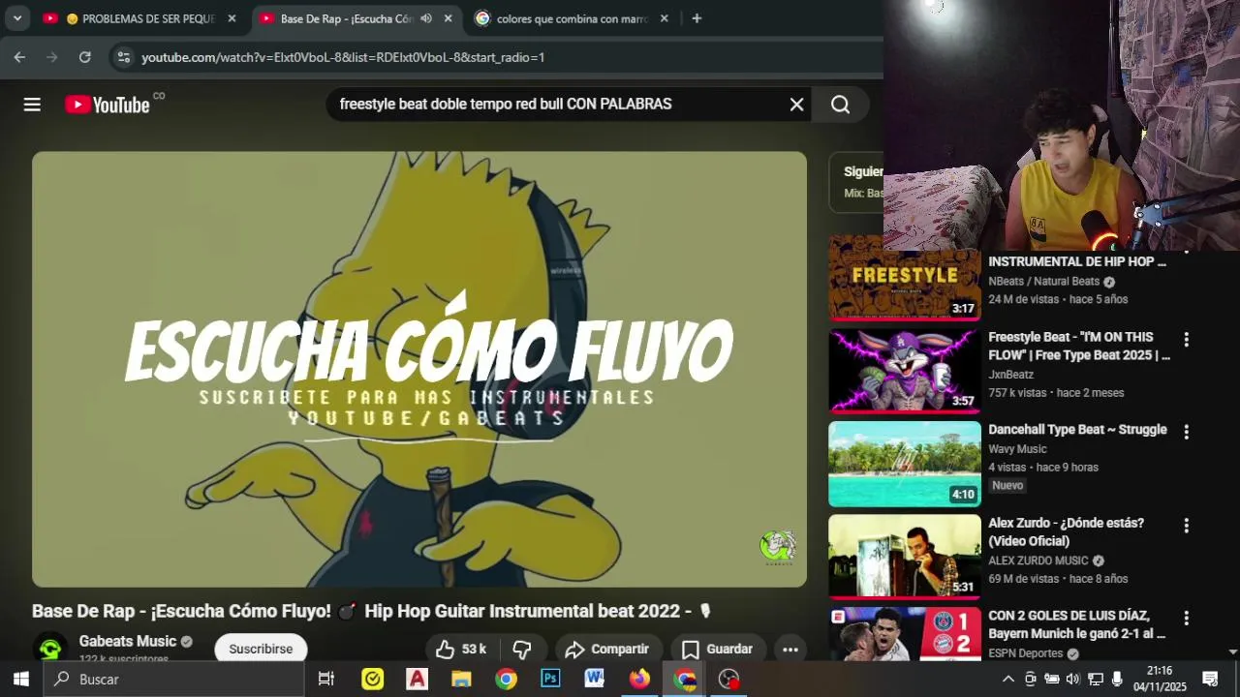The height and width of the screenshot is (697, 1240).
Task: Open options for the LUIS DÍAZ video
Action: pos(1186,618)
